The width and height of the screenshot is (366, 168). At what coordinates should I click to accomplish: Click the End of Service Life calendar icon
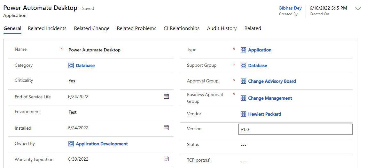pyautogui.click(x=166, y=96)
